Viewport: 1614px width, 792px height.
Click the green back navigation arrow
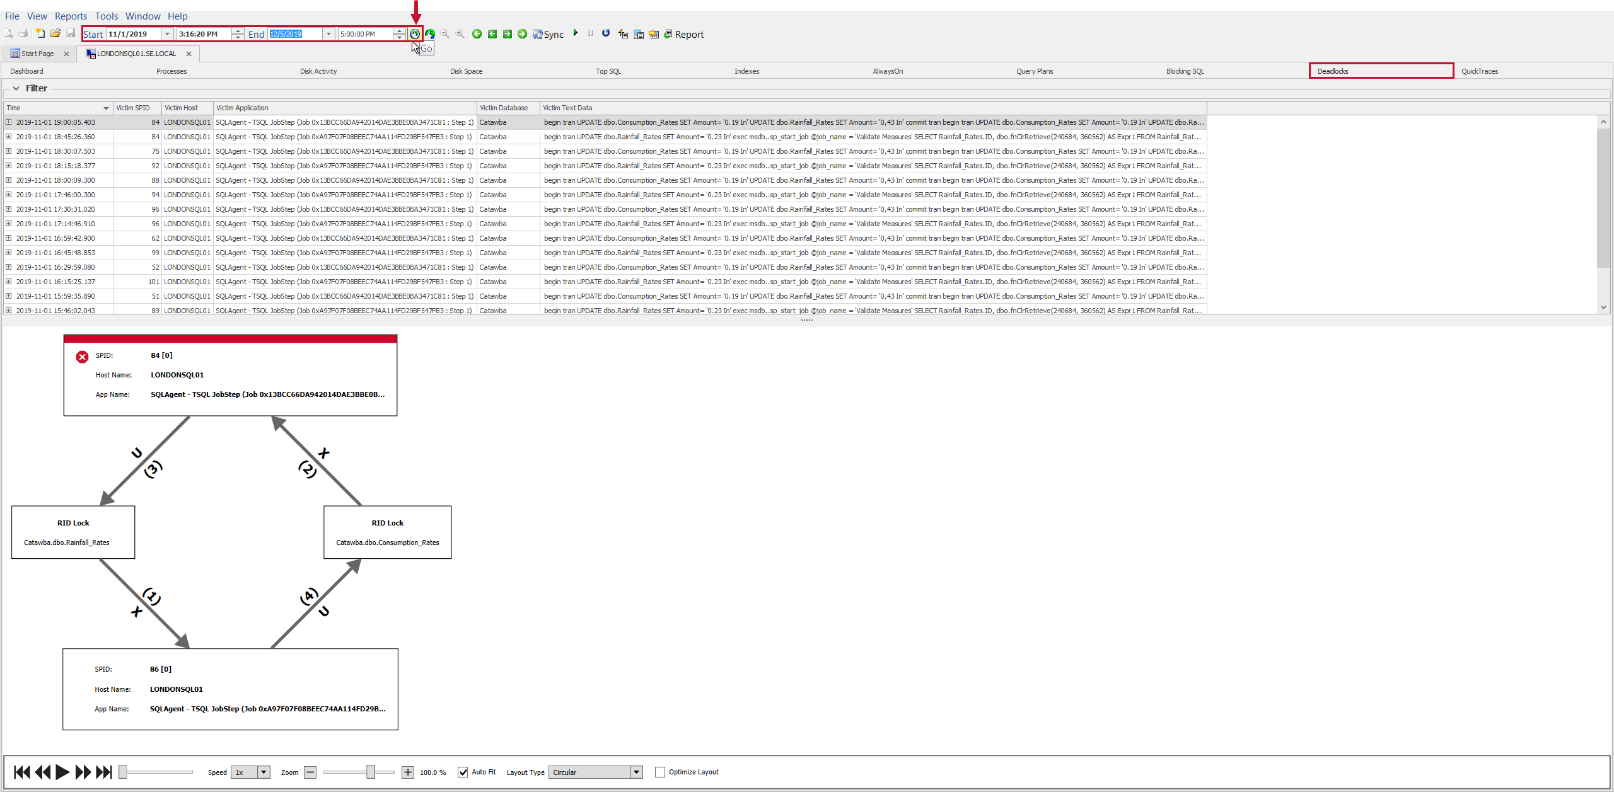(x=477, y=34)
